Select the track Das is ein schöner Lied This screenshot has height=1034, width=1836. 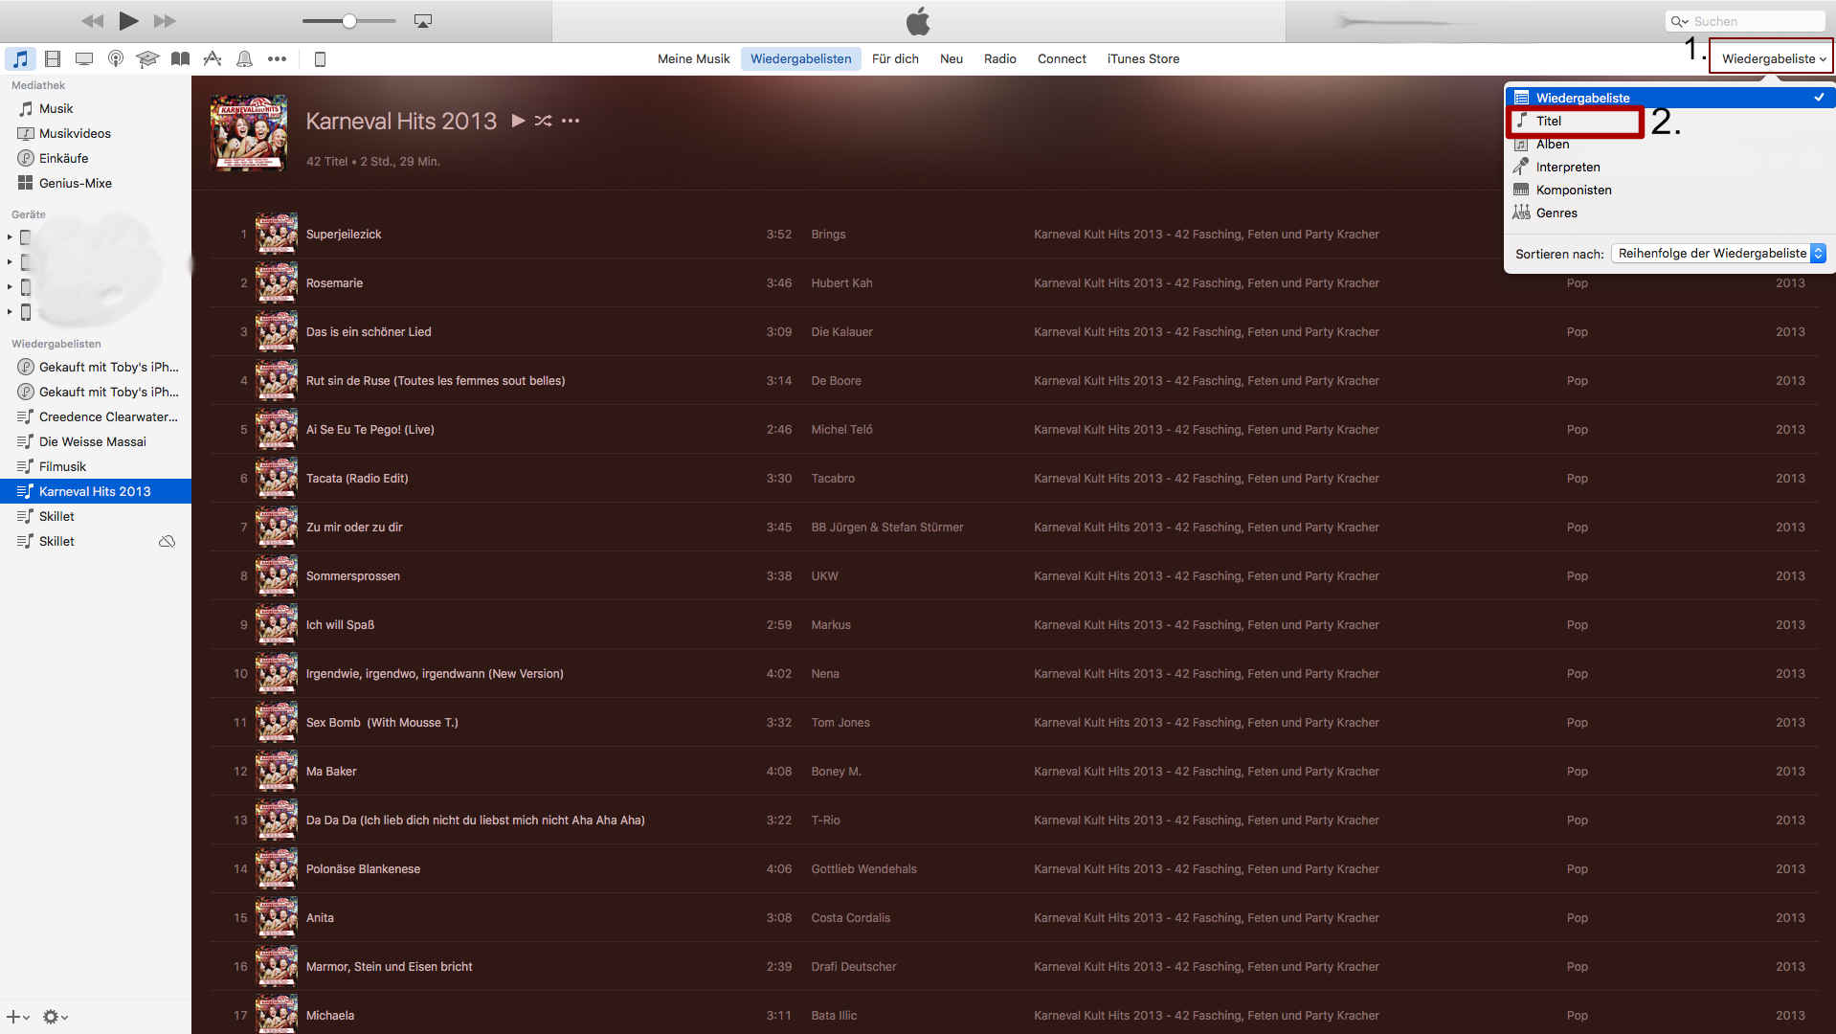[369, 331]
